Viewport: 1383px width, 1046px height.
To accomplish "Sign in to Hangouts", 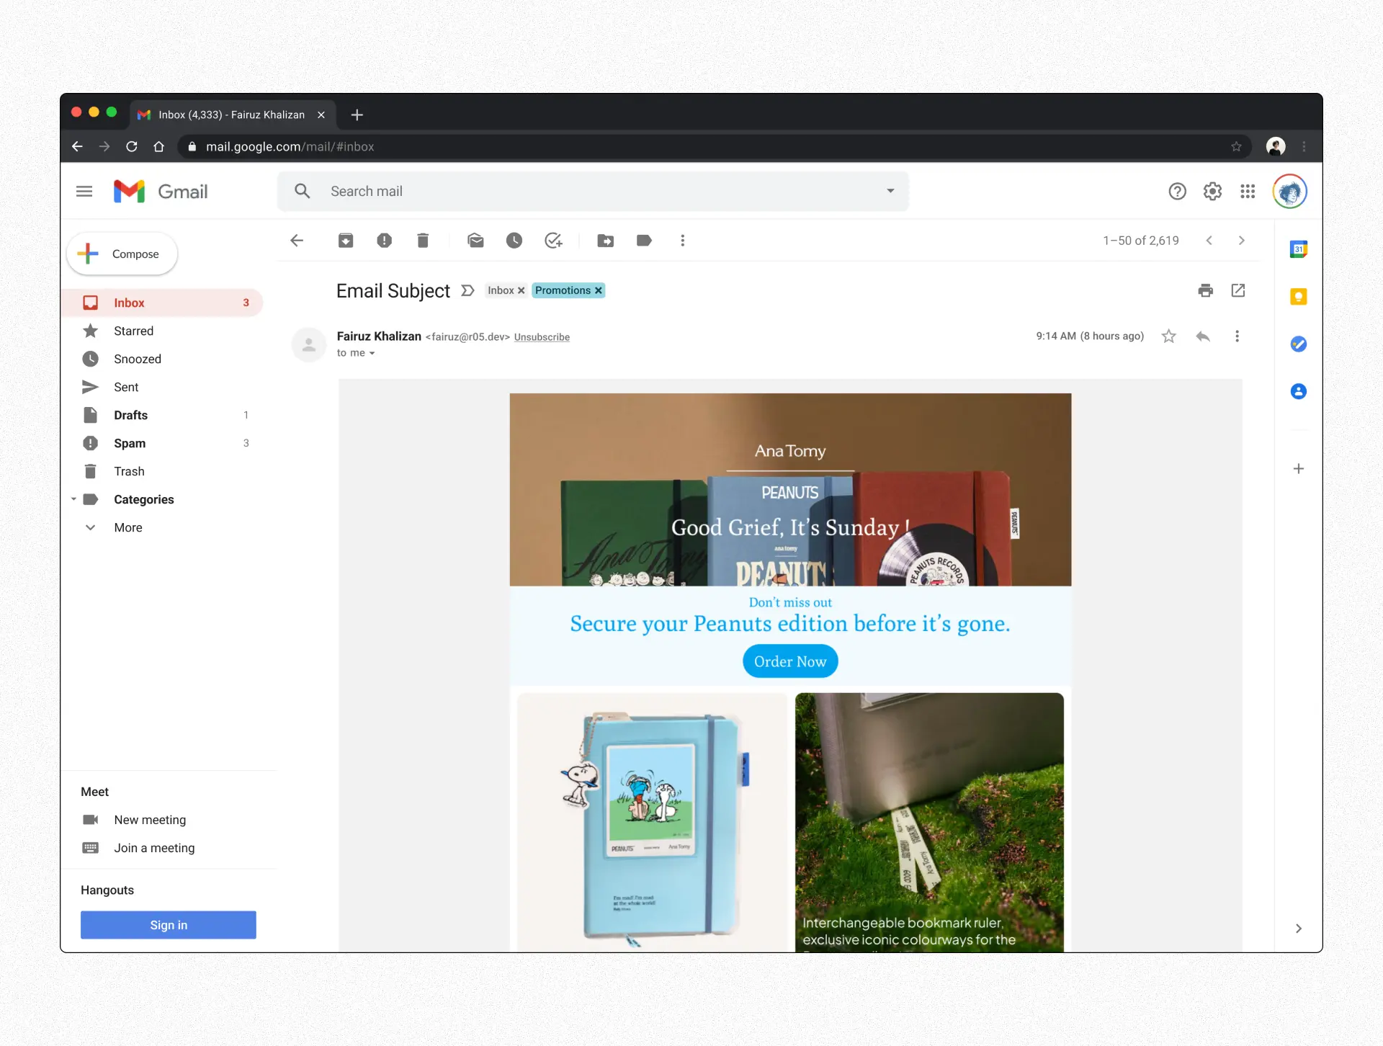I will (169, 925).
